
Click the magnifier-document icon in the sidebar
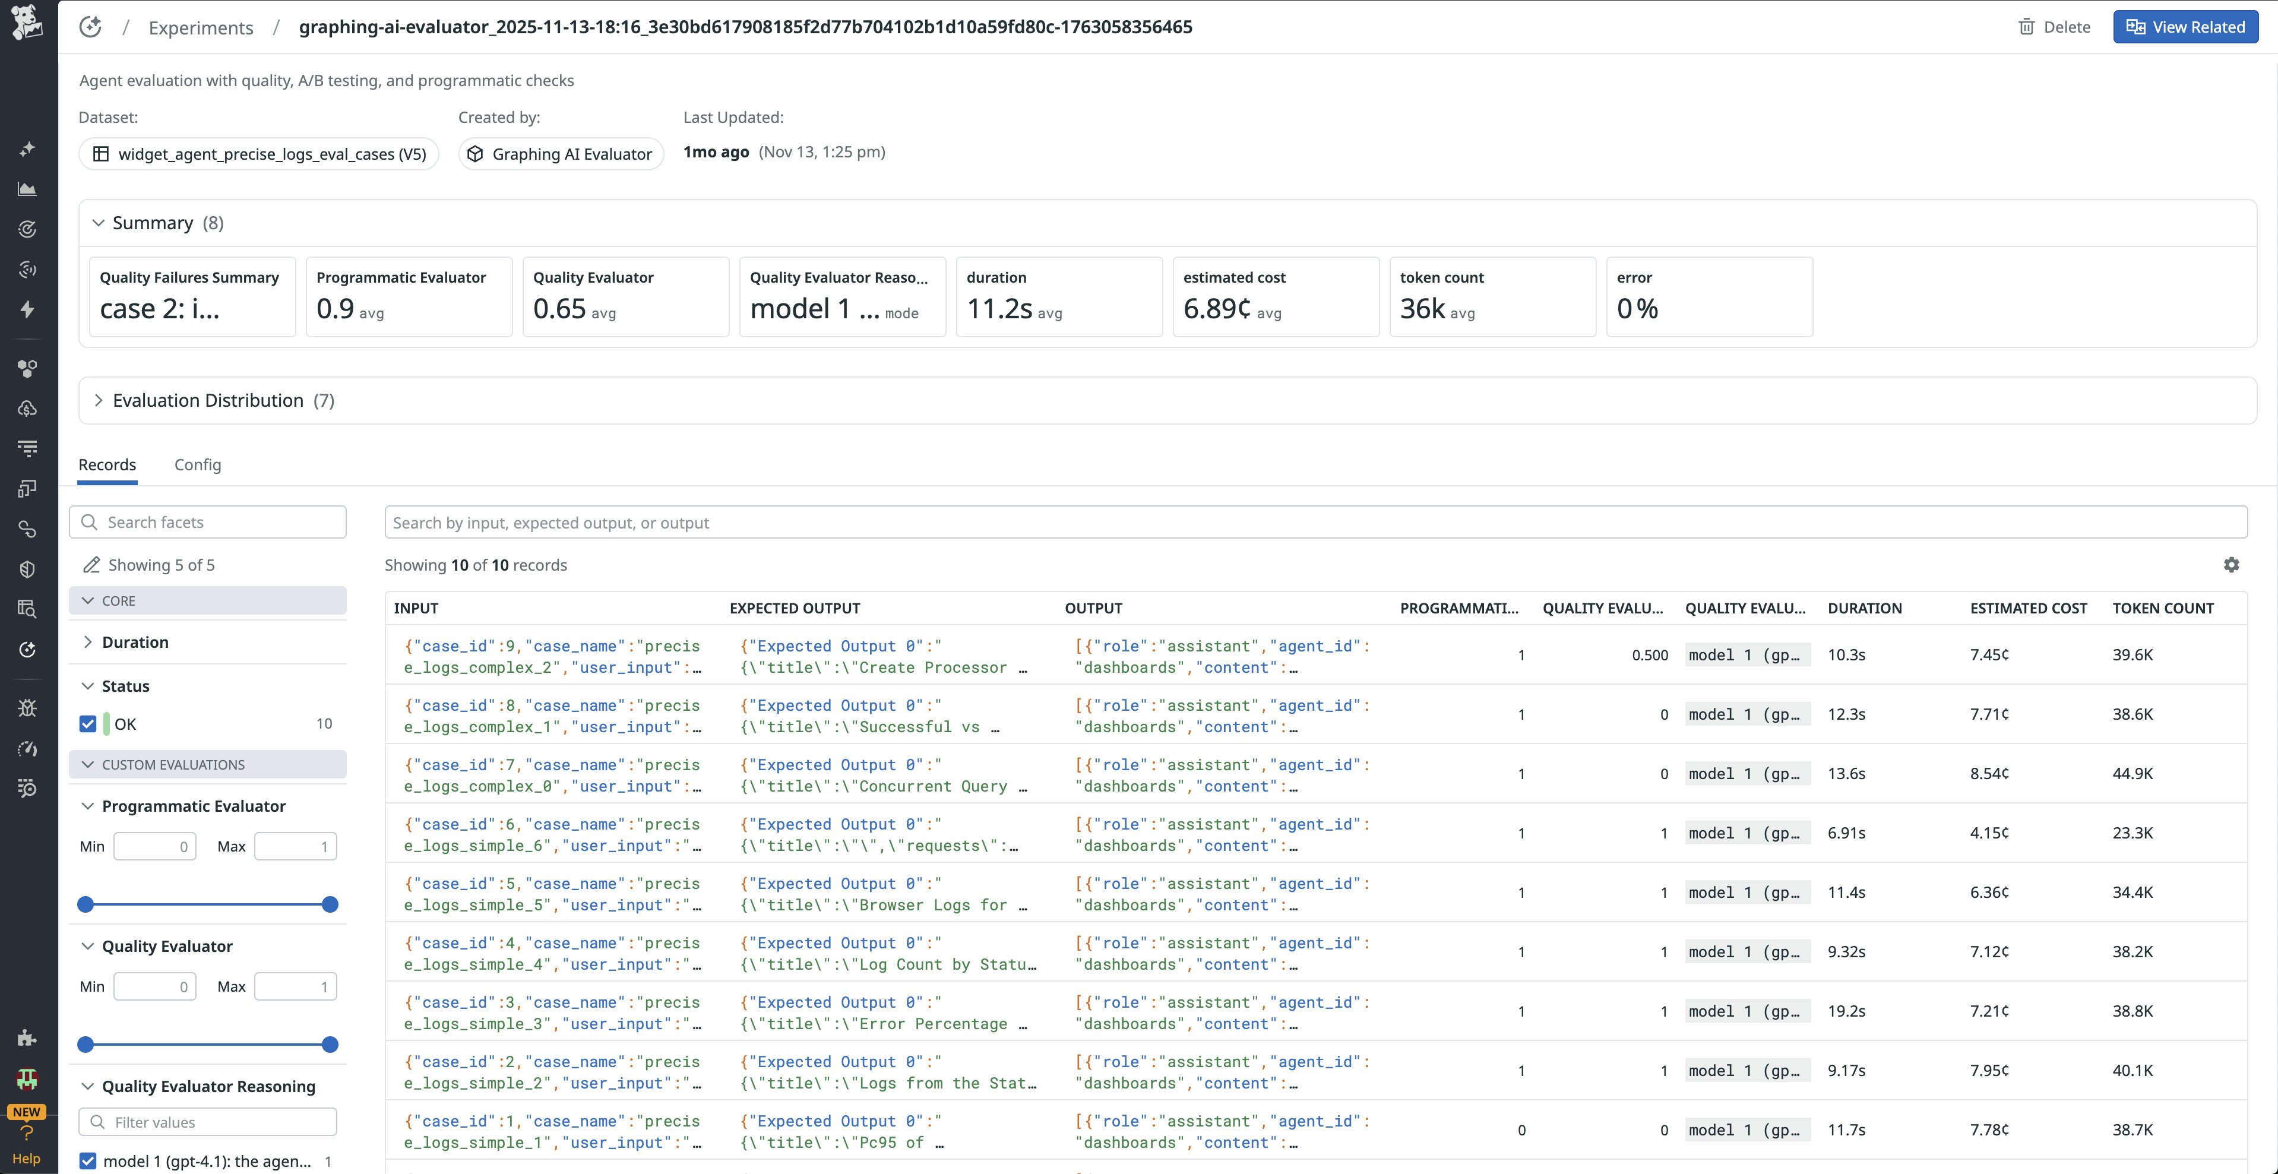coord(27,609)
